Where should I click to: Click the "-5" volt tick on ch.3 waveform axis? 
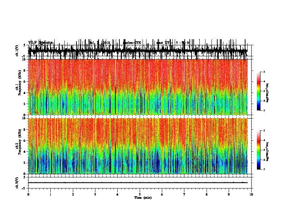[x=24, y=188]
